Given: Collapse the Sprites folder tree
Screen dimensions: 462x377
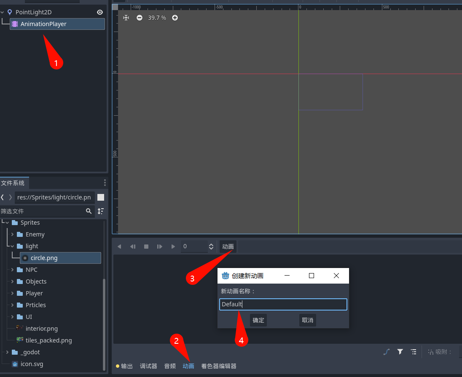Looking at the screenshot, I should tap(8, 222).
